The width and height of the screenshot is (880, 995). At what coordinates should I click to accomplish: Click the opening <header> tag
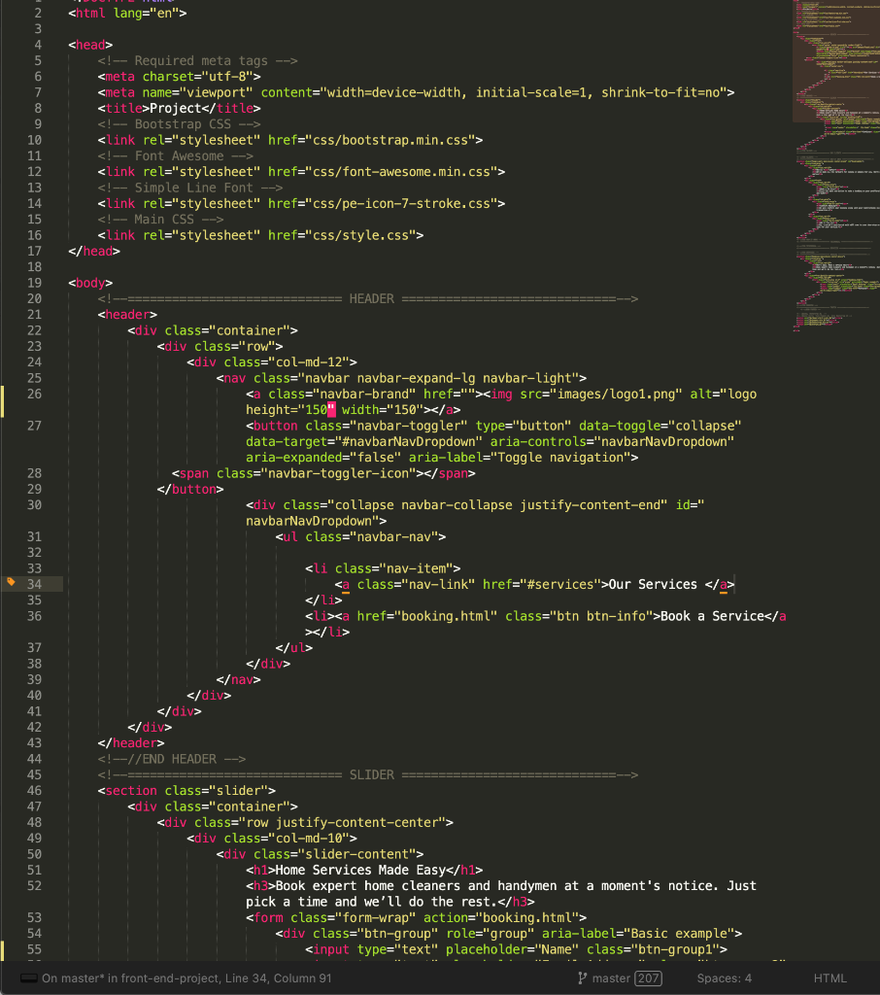(127, 315)
